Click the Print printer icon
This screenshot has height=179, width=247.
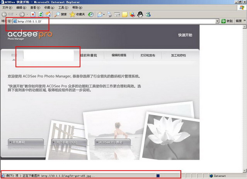point(109,14)
